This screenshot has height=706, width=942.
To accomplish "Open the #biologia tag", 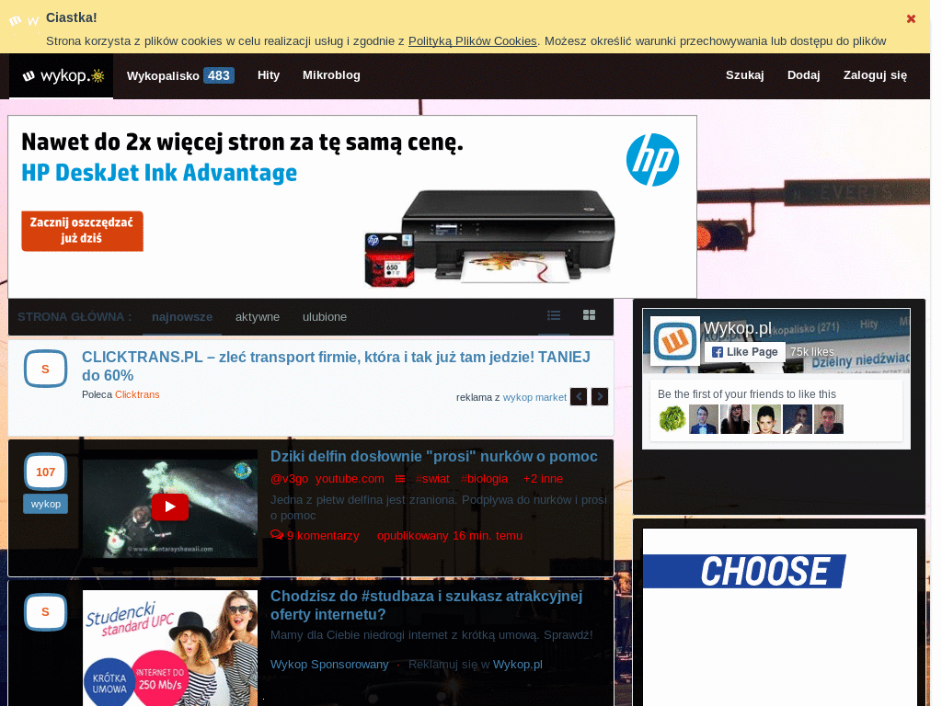I will pyautogui.click(x=484, y=478).
